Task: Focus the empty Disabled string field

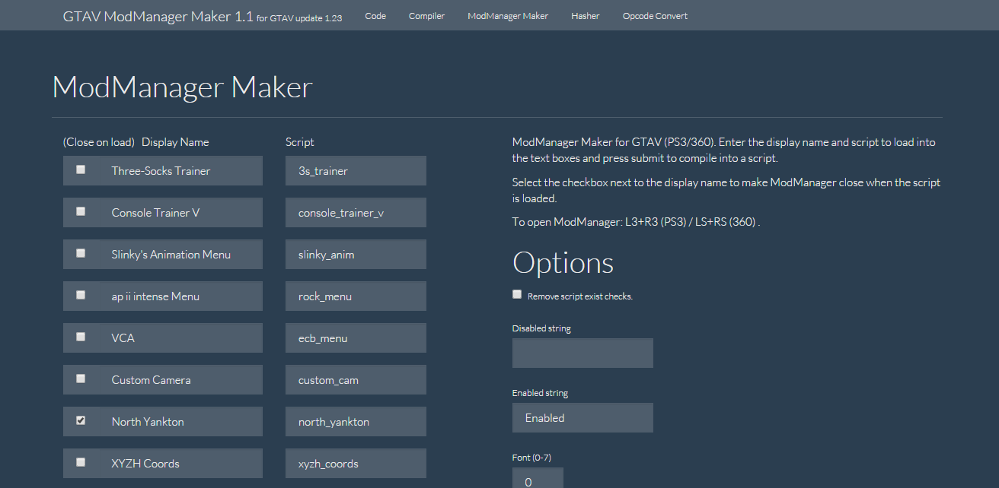Action: coord(582,353)
